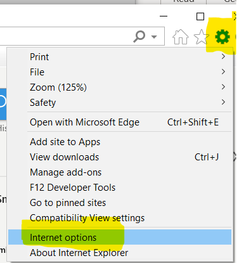The width and height of the screenshot is (239, 263).
Task: Expand the Print submenu
Action: pos(120,57)
